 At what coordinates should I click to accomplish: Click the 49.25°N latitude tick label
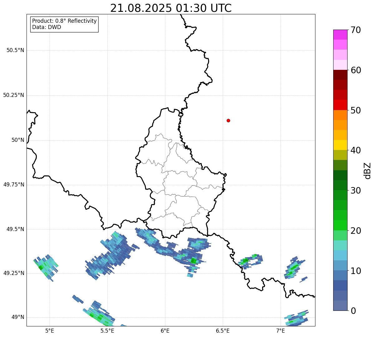[14, 273]
